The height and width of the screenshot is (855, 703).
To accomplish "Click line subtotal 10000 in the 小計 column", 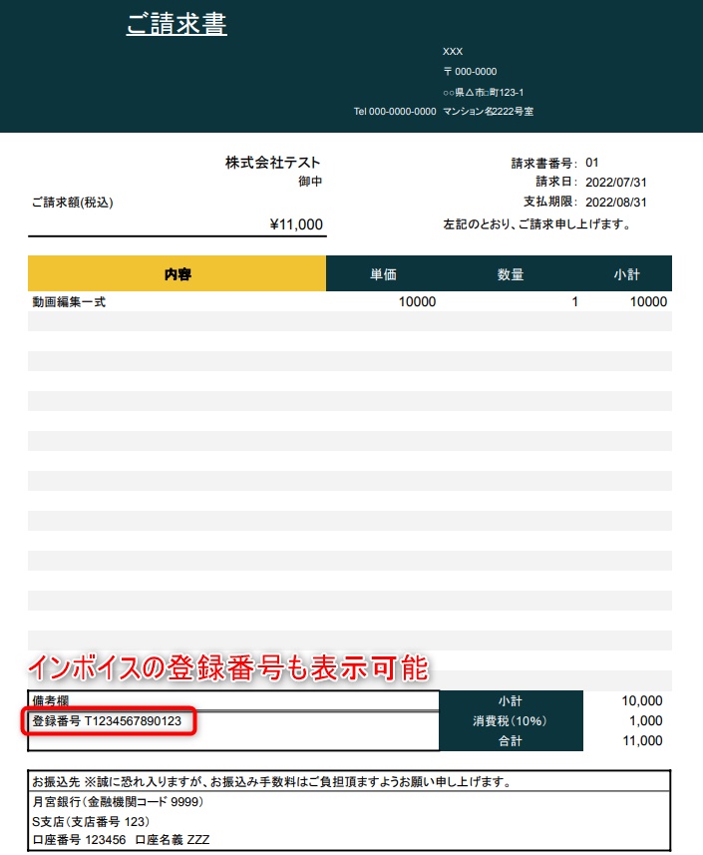I will point(648,301).
